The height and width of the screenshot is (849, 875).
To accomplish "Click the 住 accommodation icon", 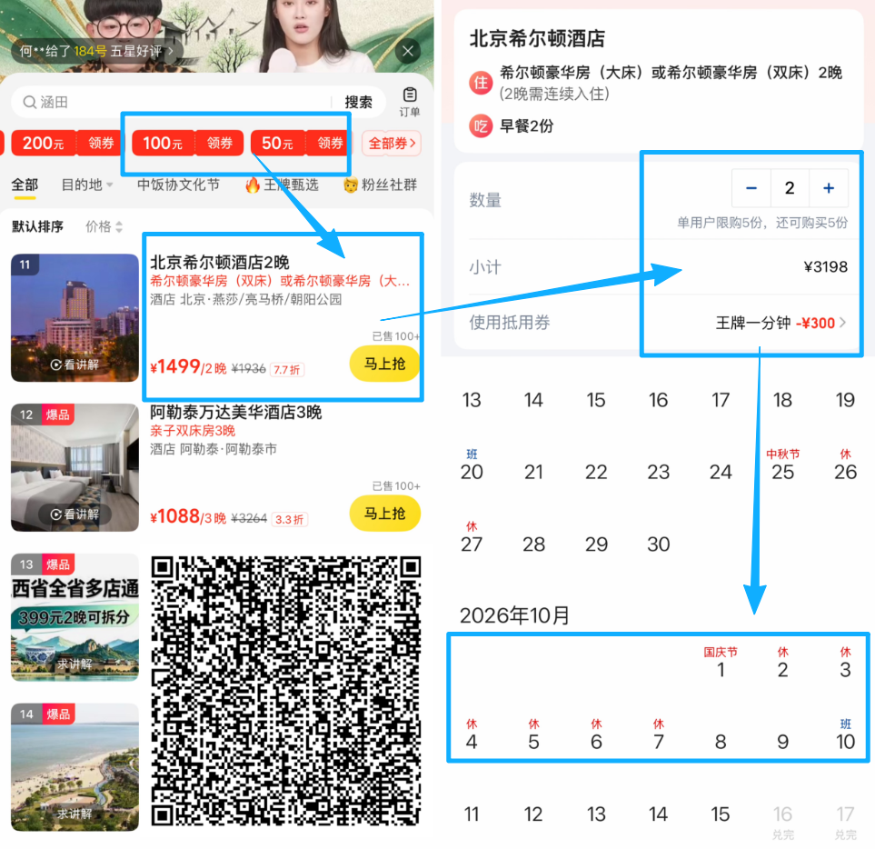I will click(x=481, y=83).
